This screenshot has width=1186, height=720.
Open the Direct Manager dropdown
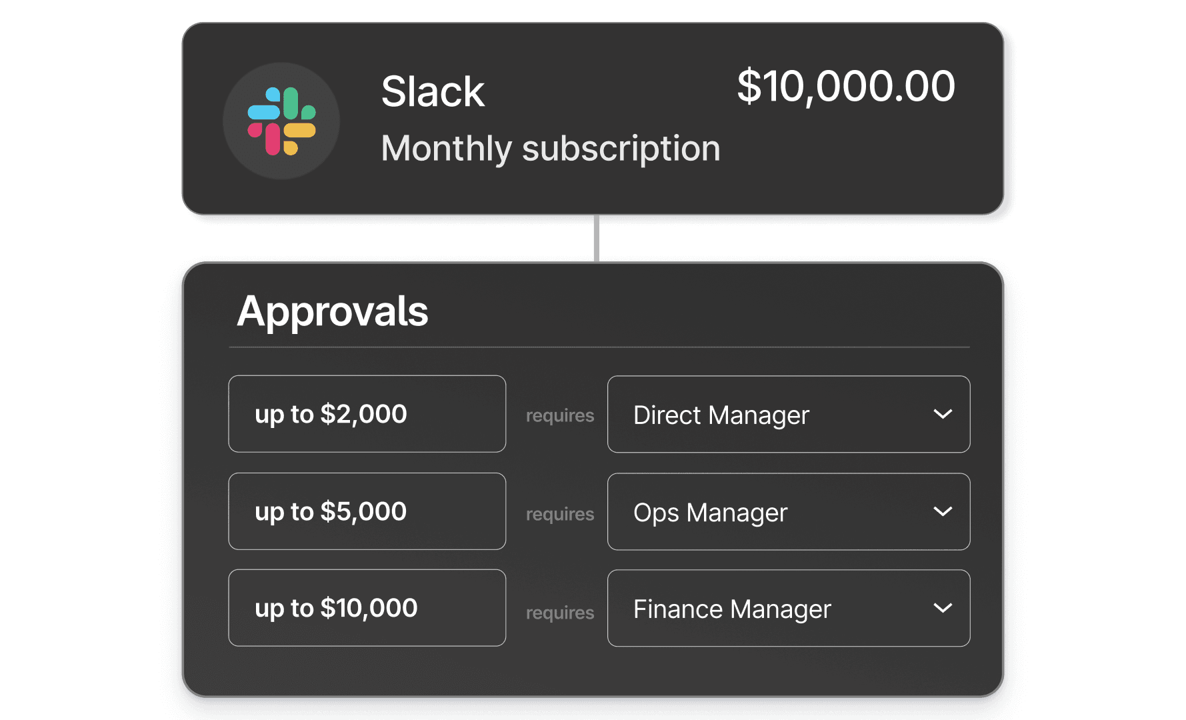tap(788, 414)
